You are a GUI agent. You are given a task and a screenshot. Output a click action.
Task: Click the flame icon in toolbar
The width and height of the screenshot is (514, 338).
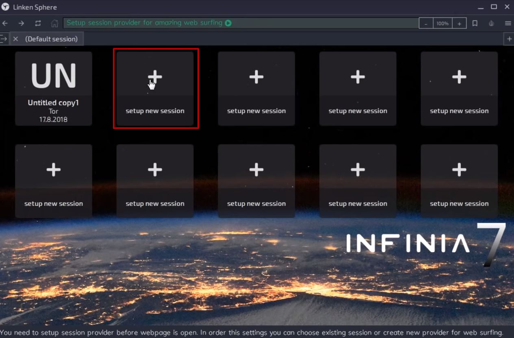[491, 23]
